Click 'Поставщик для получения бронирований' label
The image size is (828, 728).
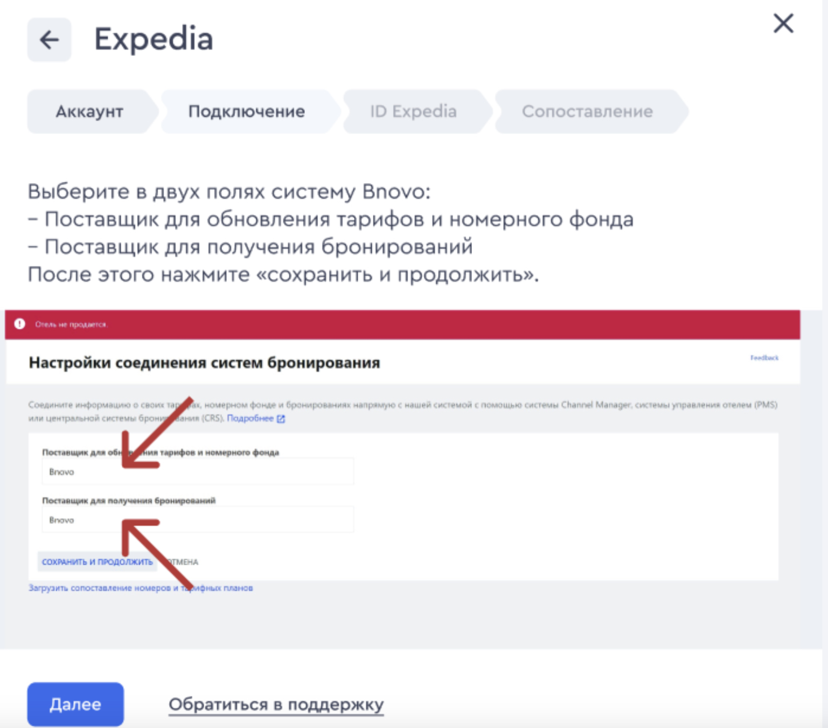click(129, 501)
